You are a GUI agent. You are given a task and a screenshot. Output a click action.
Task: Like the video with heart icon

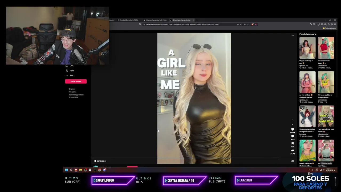(x=293, y=129)
